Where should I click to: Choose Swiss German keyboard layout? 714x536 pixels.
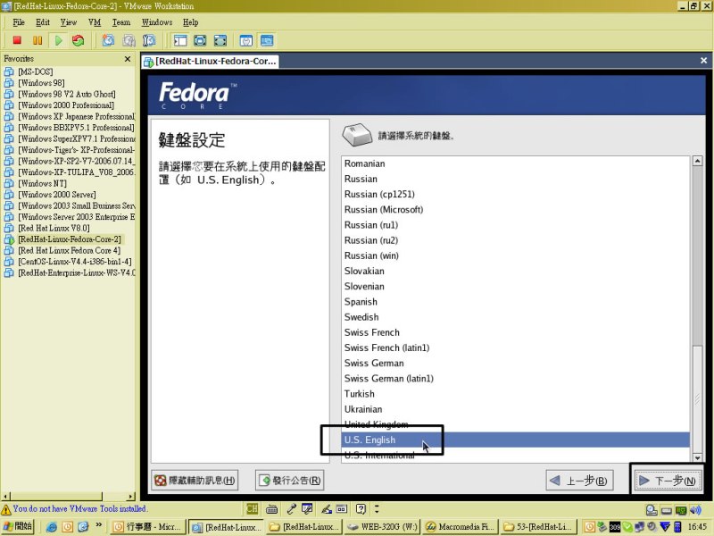coord(516,364)
